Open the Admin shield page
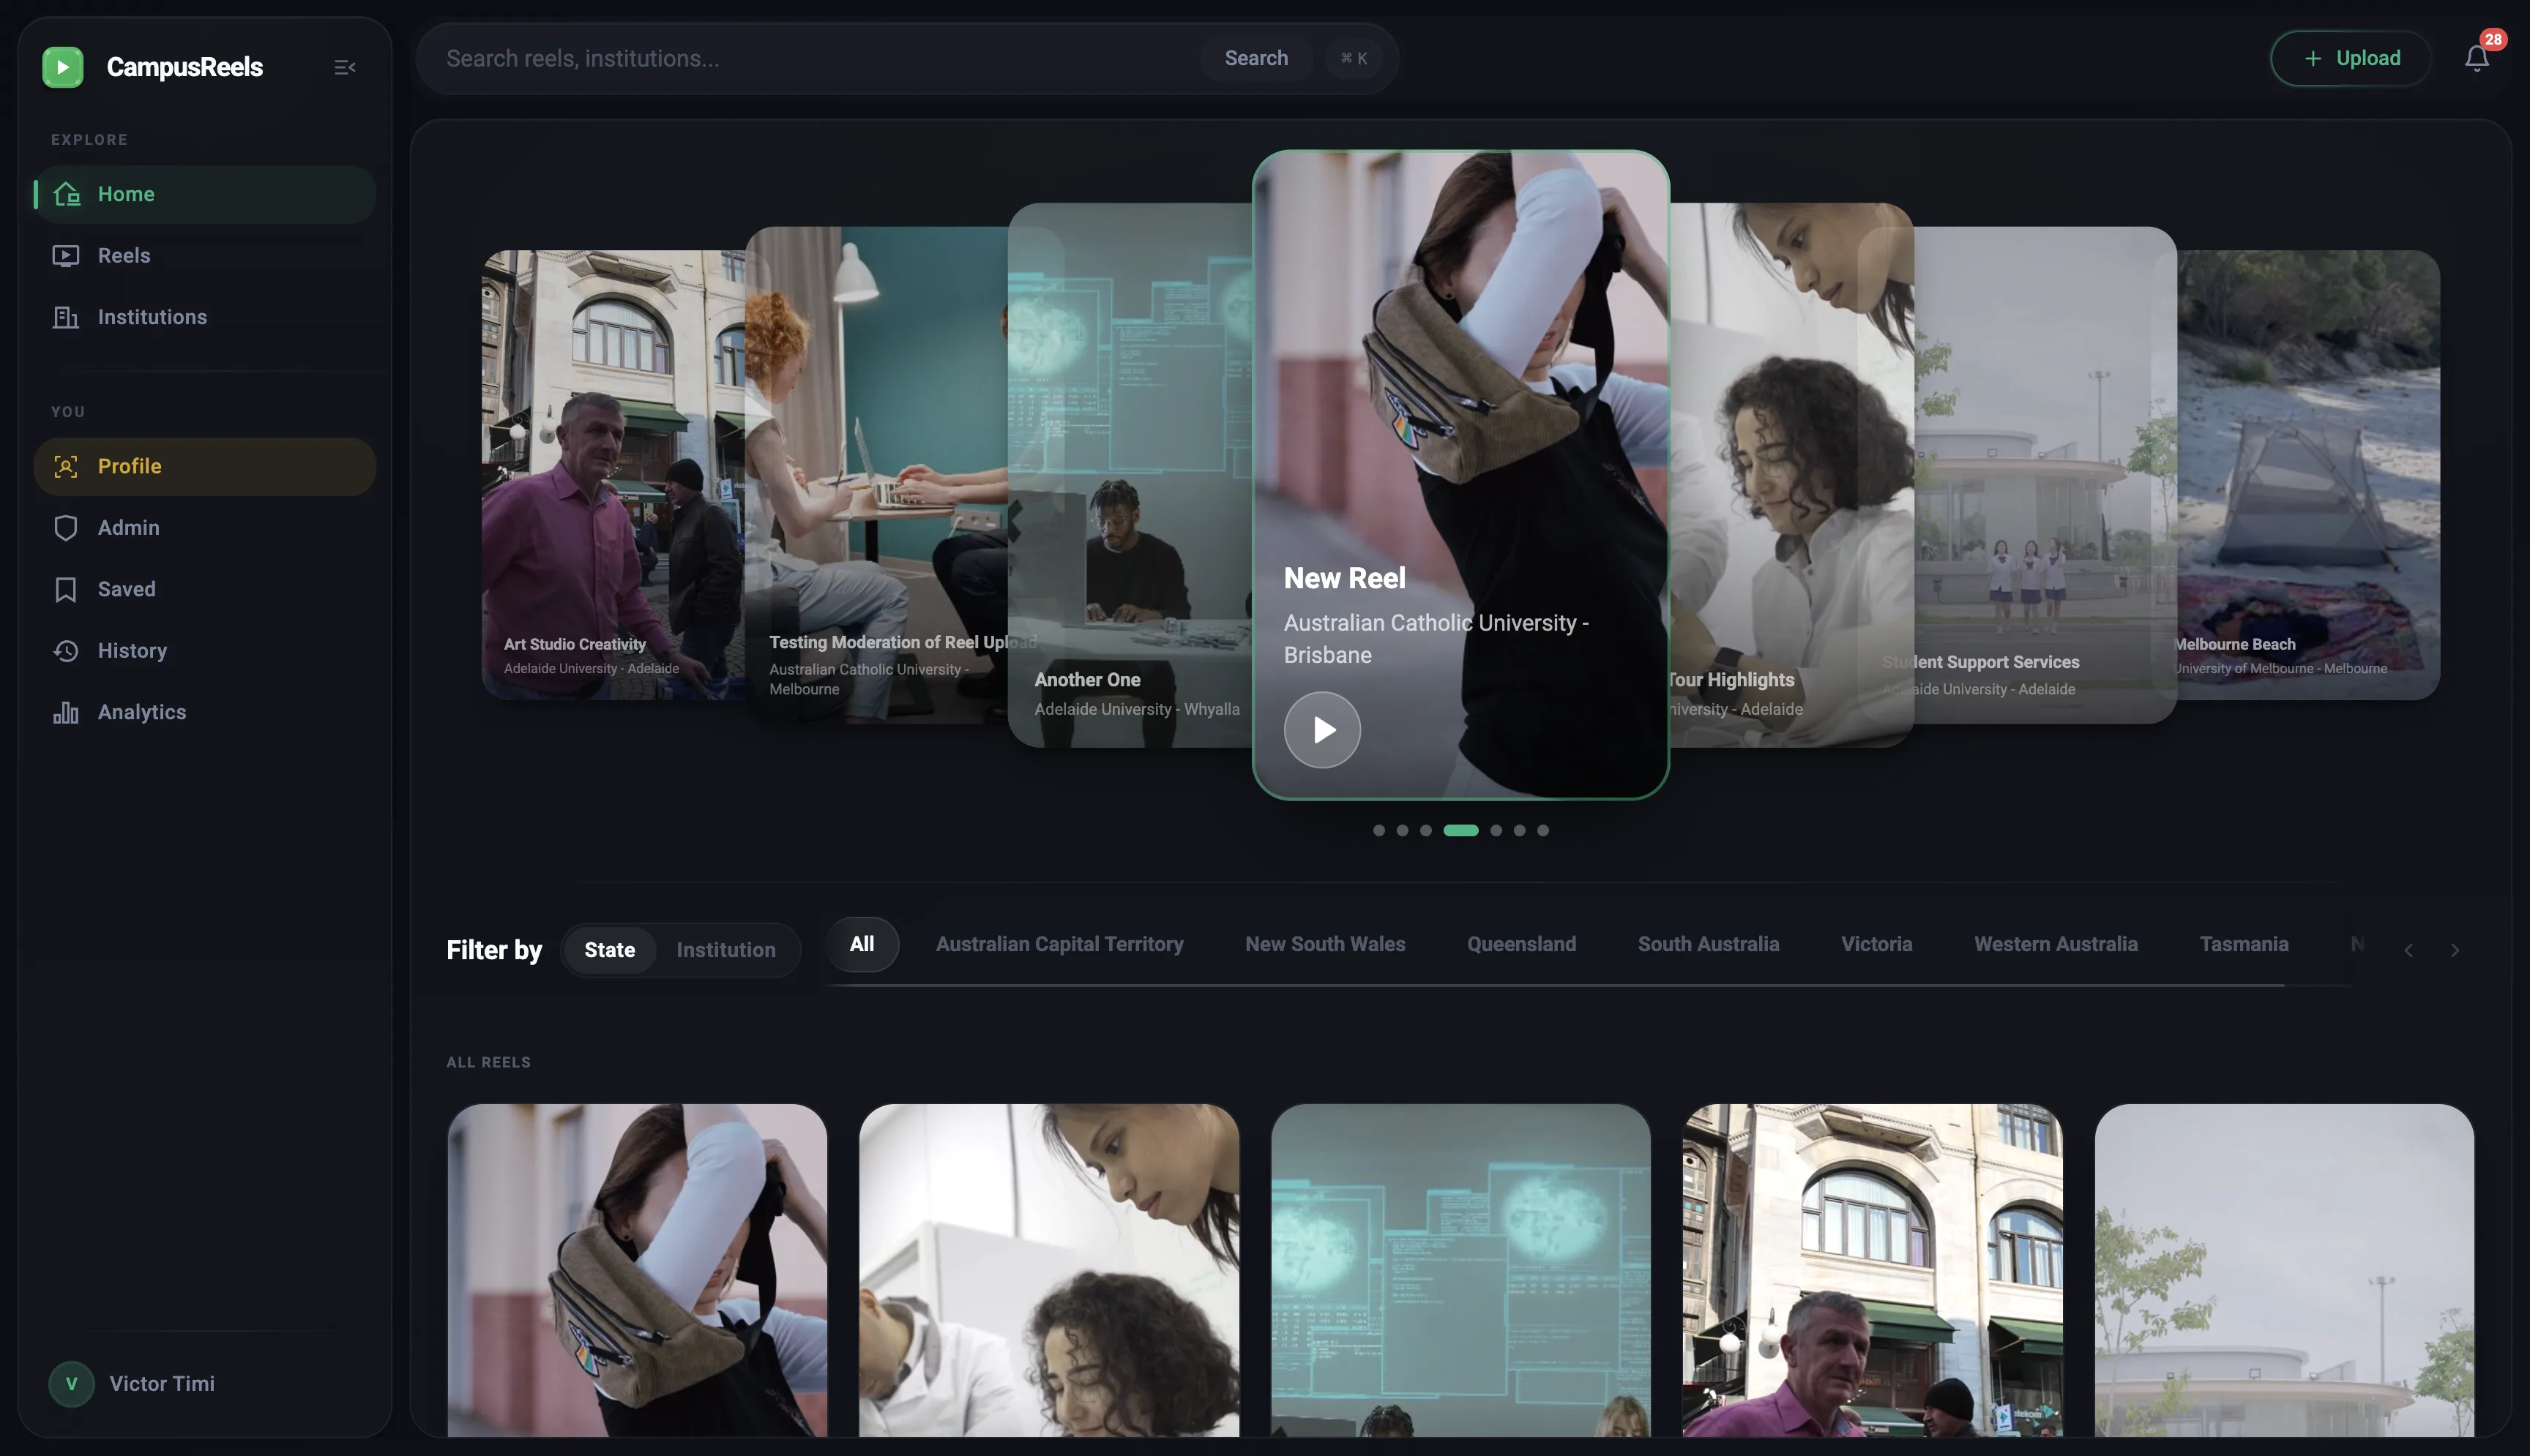Screen dimensions: 2530x1456 (x=128, y=528)
